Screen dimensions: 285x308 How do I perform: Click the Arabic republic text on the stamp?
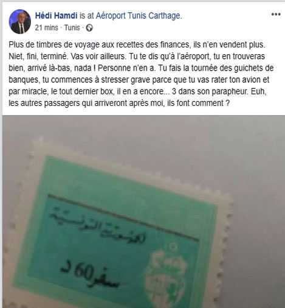[97, 225]
